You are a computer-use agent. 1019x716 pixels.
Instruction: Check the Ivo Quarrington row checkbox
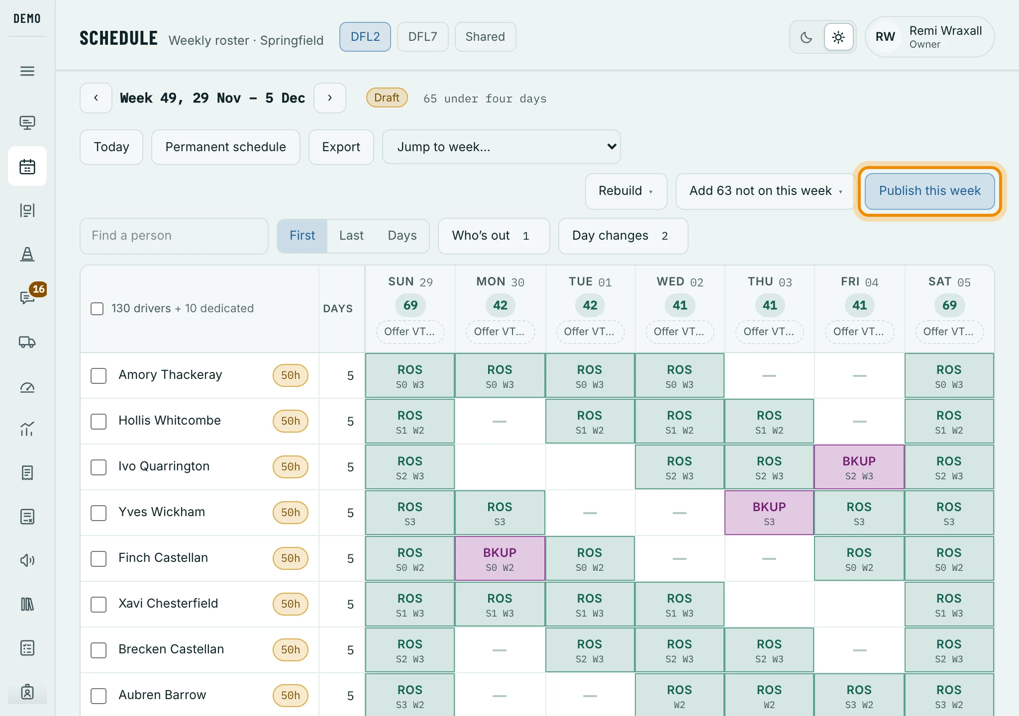99,467
